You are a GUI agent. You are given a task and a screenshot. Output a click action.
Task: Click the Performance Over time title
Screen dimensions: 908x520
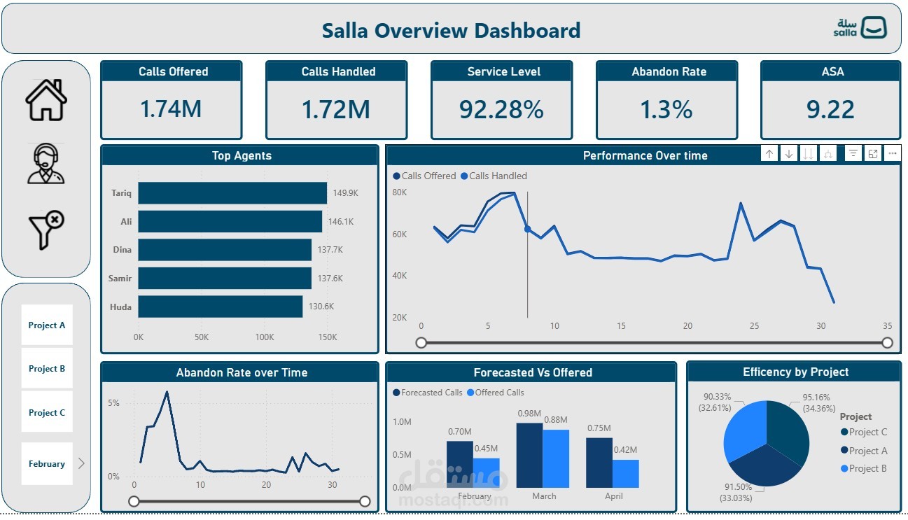(x=645, y=155)
